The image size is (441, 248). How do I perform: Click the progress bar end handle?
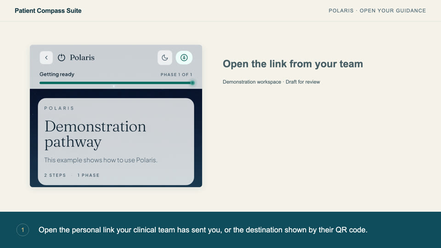pos(192,83)
